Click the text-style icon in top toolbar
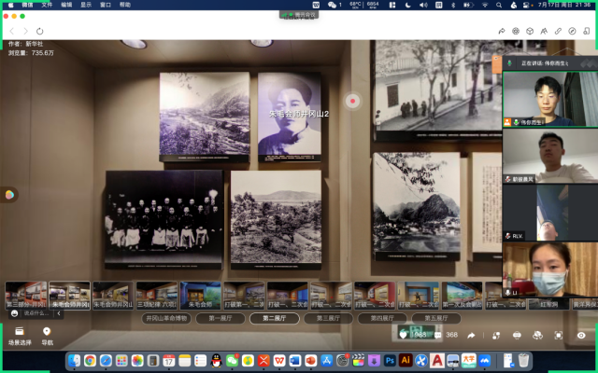 click(x=544, y=31)
